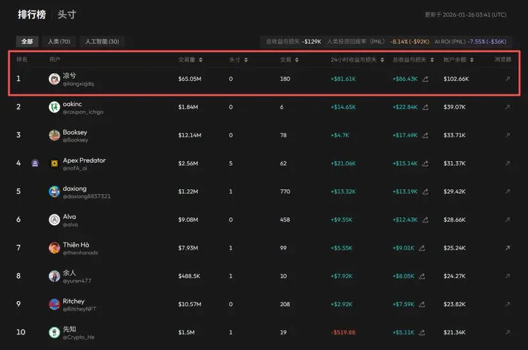Switch to 排行榜 heading tab
The image size is (528, 350).
pyautogui.click(x=32, y=15)
